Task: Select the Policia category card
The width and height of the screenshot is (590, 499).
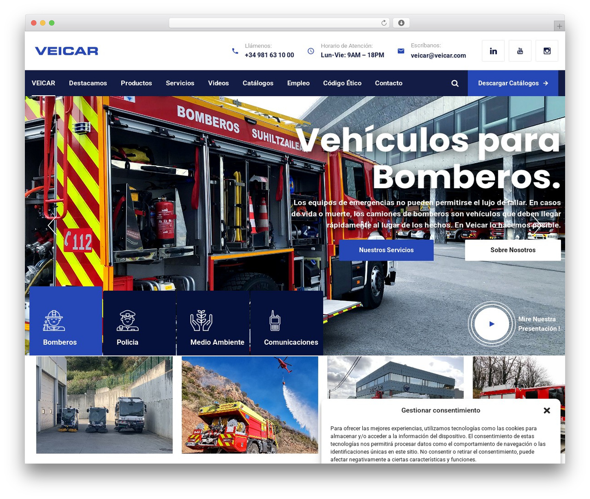Action: (140, 323)
